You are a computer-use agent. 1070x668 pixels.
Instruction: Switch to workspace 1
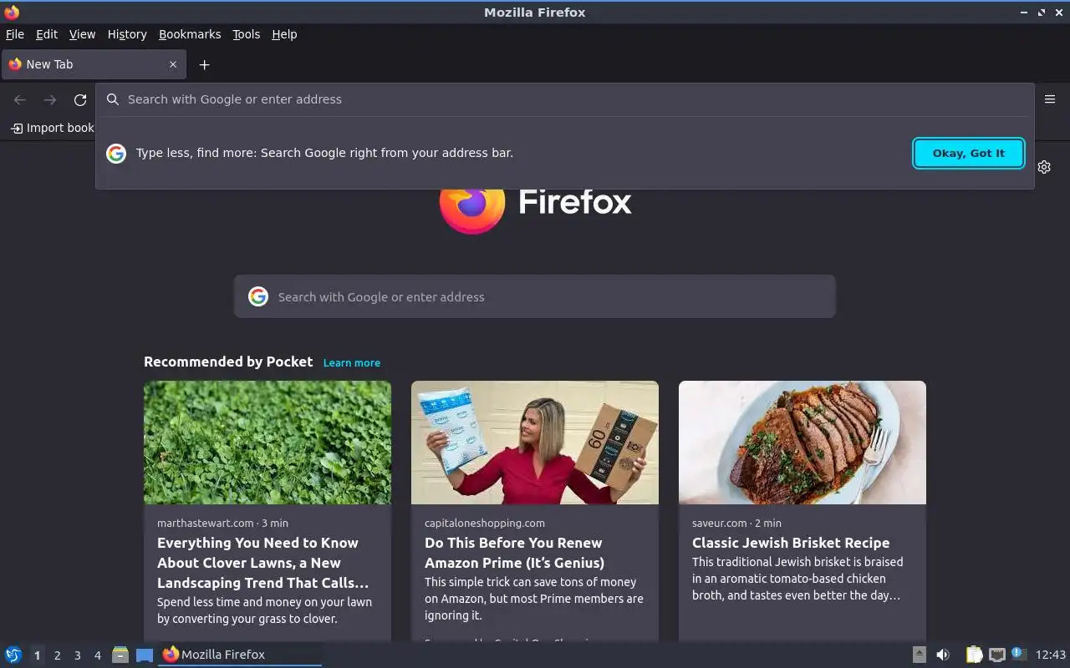pyautogui.click(x=37, y=655)
